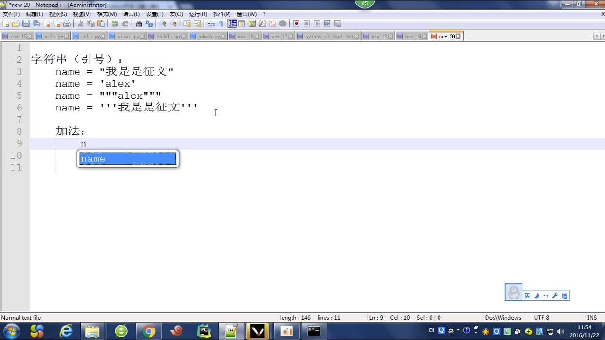Create a new file via toolbar icon
The image size is (605, 340).
tap(6, 24)
